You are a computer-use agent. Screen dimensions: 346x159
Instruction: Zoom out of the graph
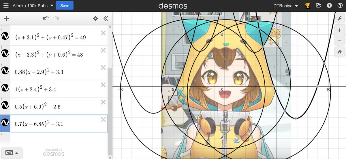(339, 40)
